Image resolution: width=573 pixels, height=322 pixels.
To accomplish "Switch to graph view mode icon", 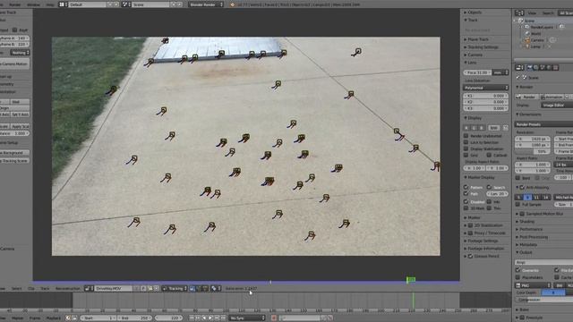I will 199,288.
